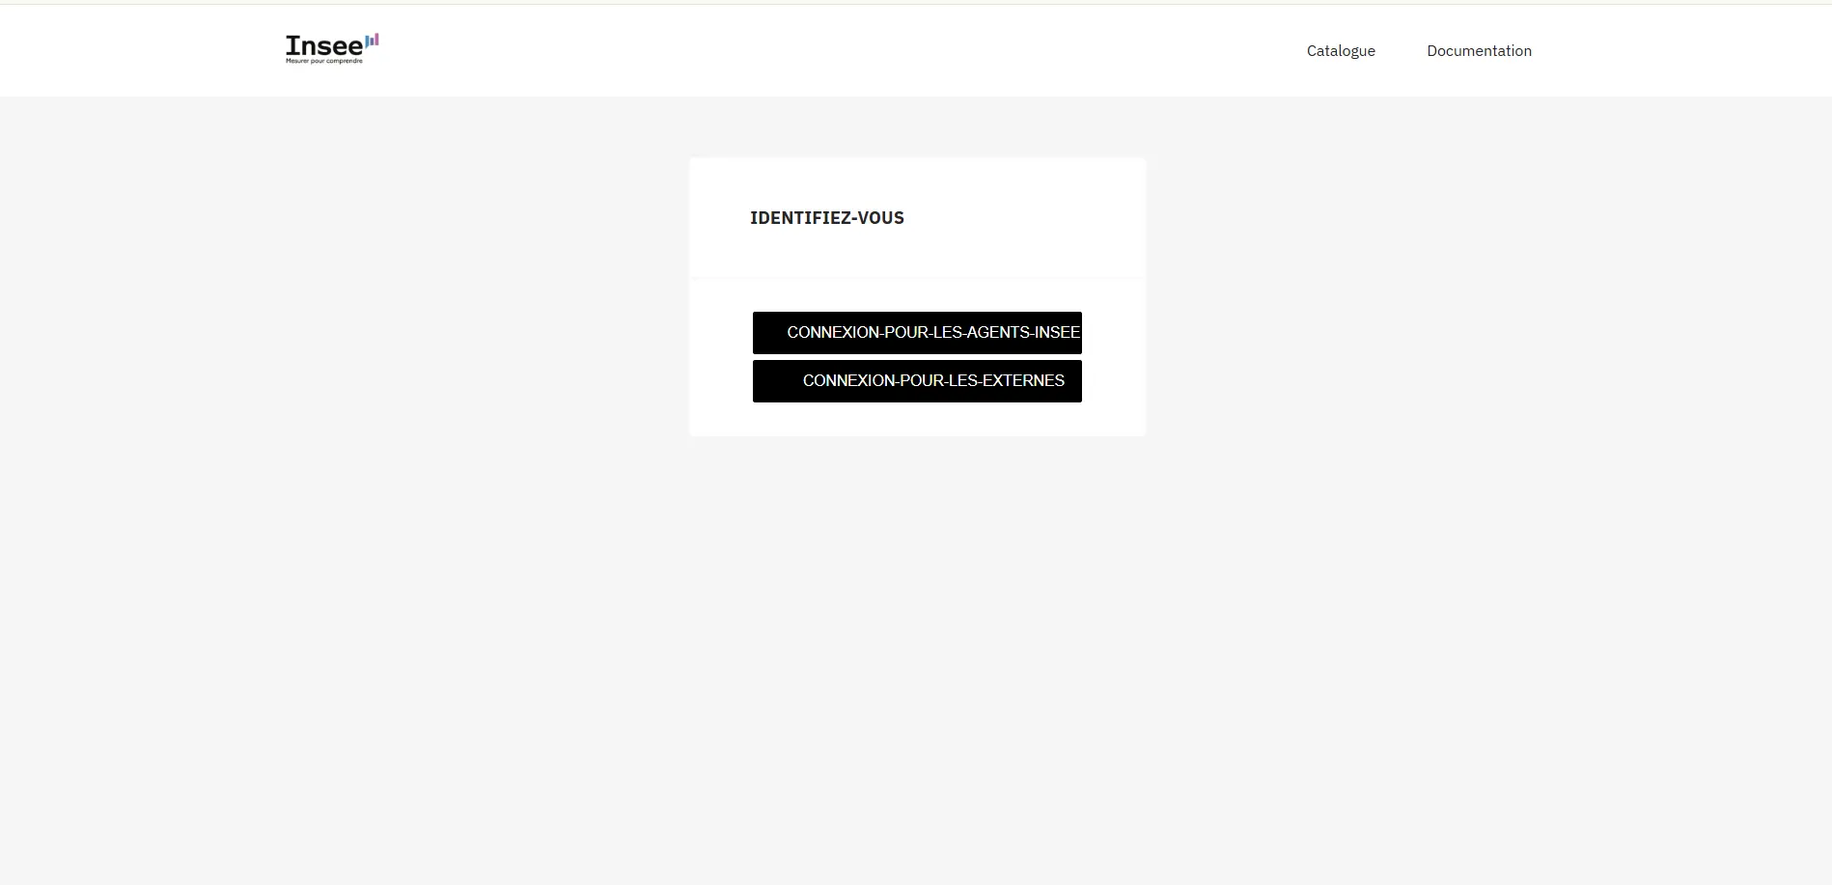The image size is (1832, 885).
Task: Choose Connexion pour les agents Insee
Action: [917, 333]
